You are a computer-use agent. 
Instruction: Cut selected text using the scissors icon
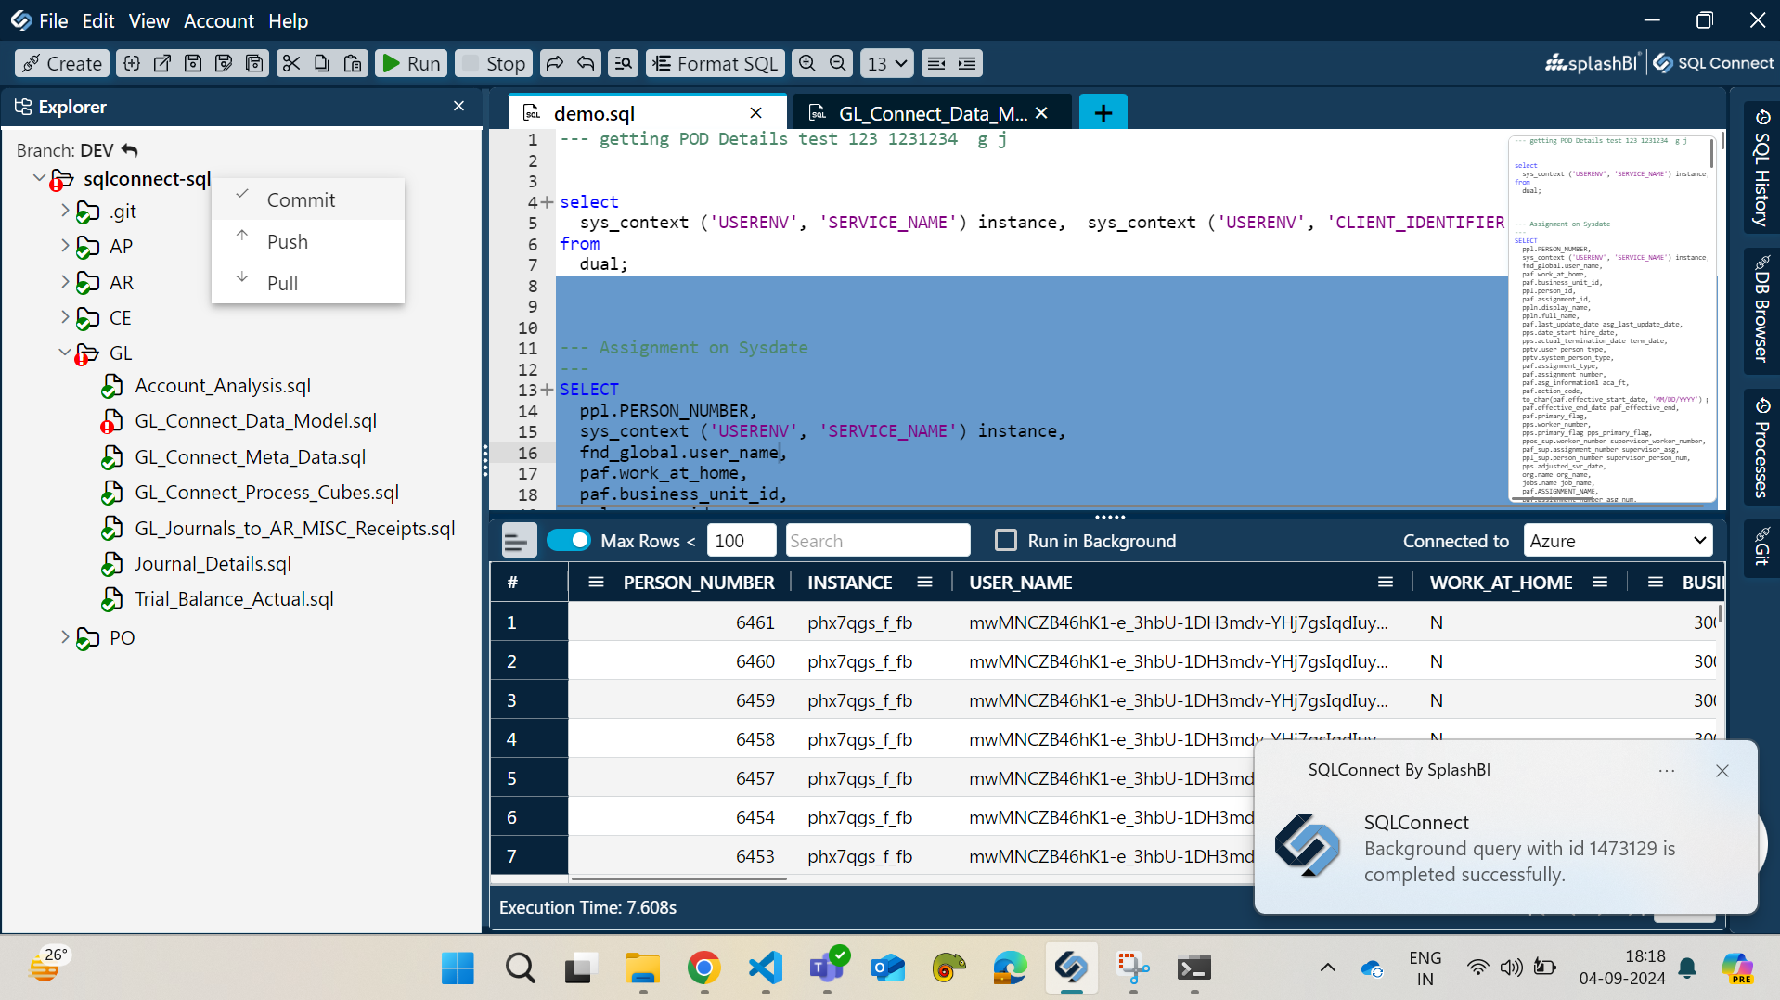click(290, 63)
